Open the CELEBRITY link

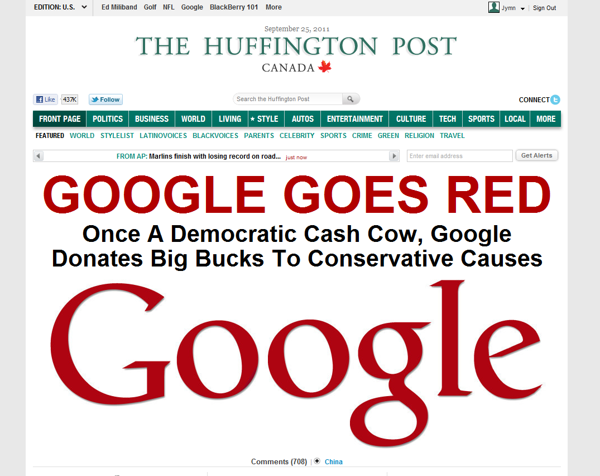pyautogui.click(x=297, y=136)
